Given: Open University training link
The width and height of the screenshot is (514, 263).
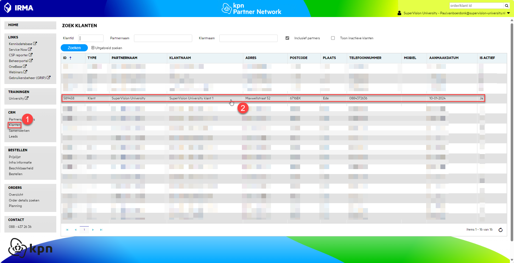Looking at the screenshot, I should click(19, 98).
